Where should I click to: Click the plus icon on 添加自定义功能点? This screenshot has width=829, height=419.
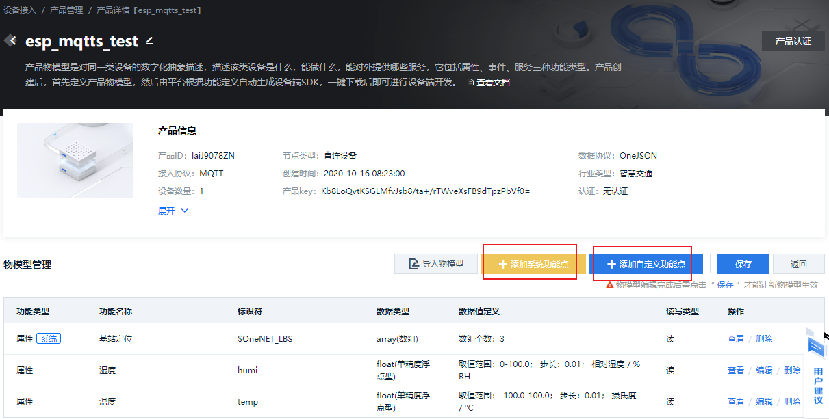coord(611,264)
